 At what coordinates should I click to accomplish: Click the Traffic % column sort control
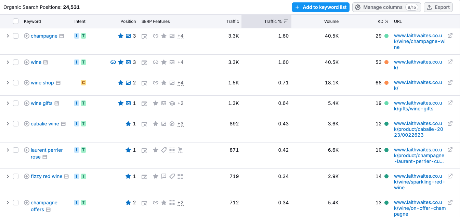click(x=287, y=21)
